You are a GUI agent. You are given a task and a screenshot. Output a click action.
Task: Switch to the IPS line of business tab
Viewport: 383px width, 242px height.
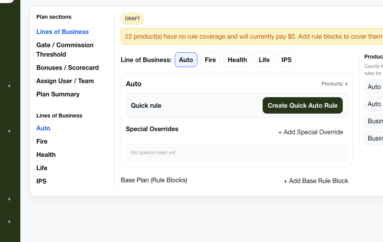coord(286,60)
